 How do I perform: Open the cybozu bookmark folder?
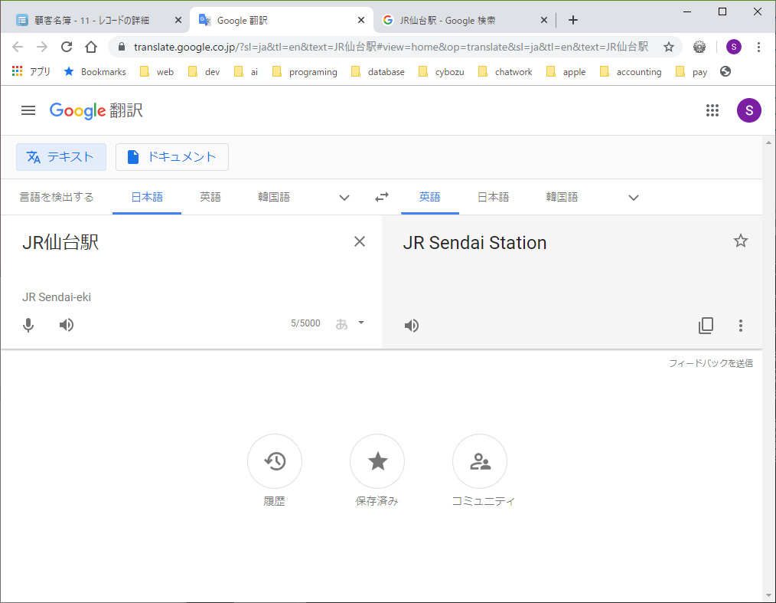[442, 72]
